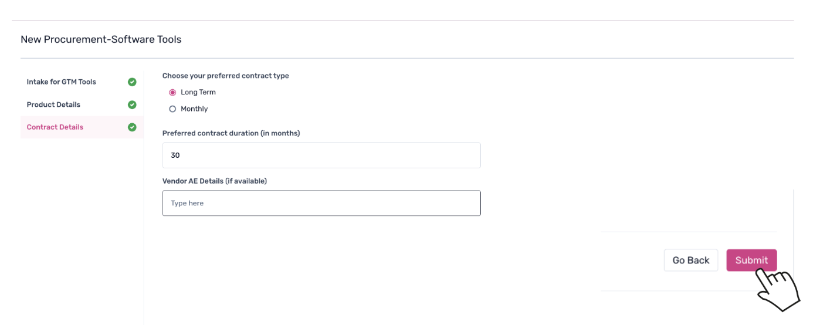The width and height of the screenshot is (813, 325).
Task: Click into the Vendor AE Details text box
Action: point(321,203)
